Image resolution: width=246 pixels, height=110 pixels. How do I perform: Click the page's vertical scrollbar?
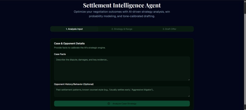(x=245, y=59)
